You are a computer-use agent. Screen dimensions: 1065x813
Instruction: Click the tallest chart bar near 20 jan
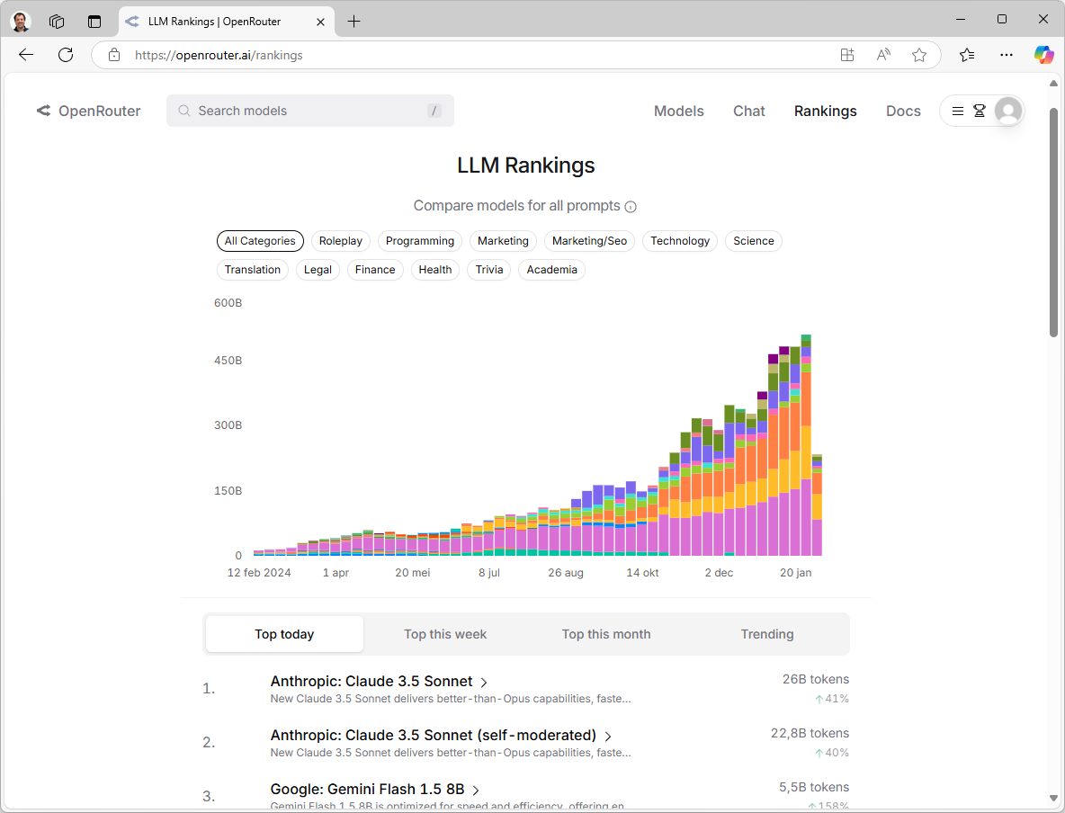pos(806,445)
